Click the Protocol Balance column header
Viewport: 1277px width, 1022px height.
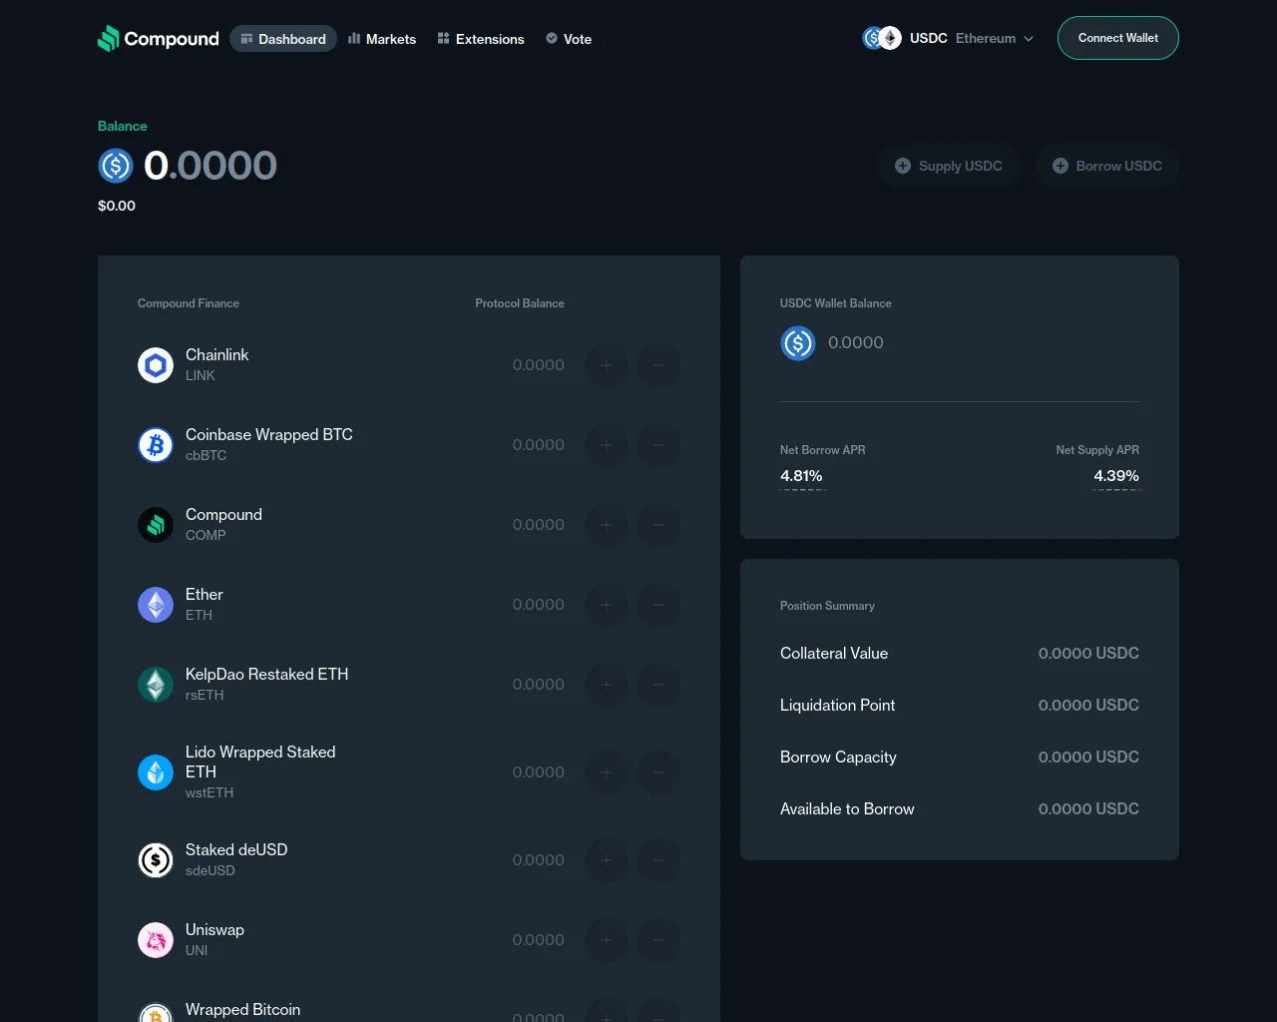[520, 303]
